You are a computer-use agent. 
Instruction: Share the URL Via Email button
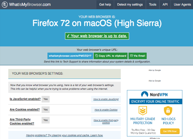click(138, 56)
